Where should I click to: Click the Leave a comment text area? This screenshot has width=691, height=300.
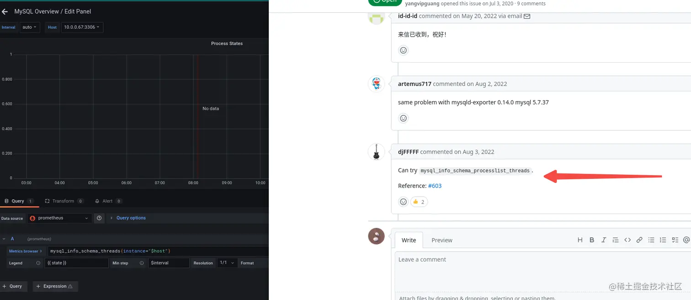click(543, 272)
